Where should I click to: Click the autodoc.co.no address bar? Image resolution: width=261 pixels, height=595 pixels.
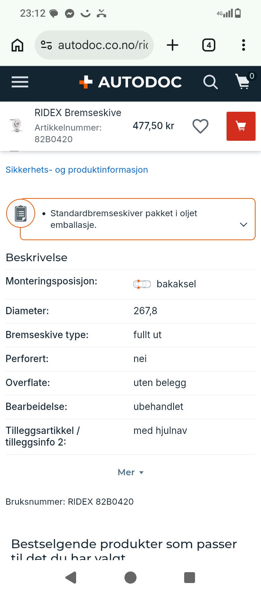(103, 45)
